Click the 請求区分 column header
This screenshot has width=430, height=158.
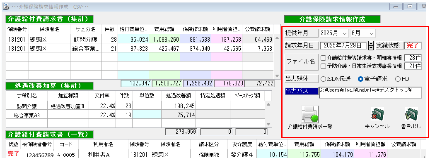(208, 144)
